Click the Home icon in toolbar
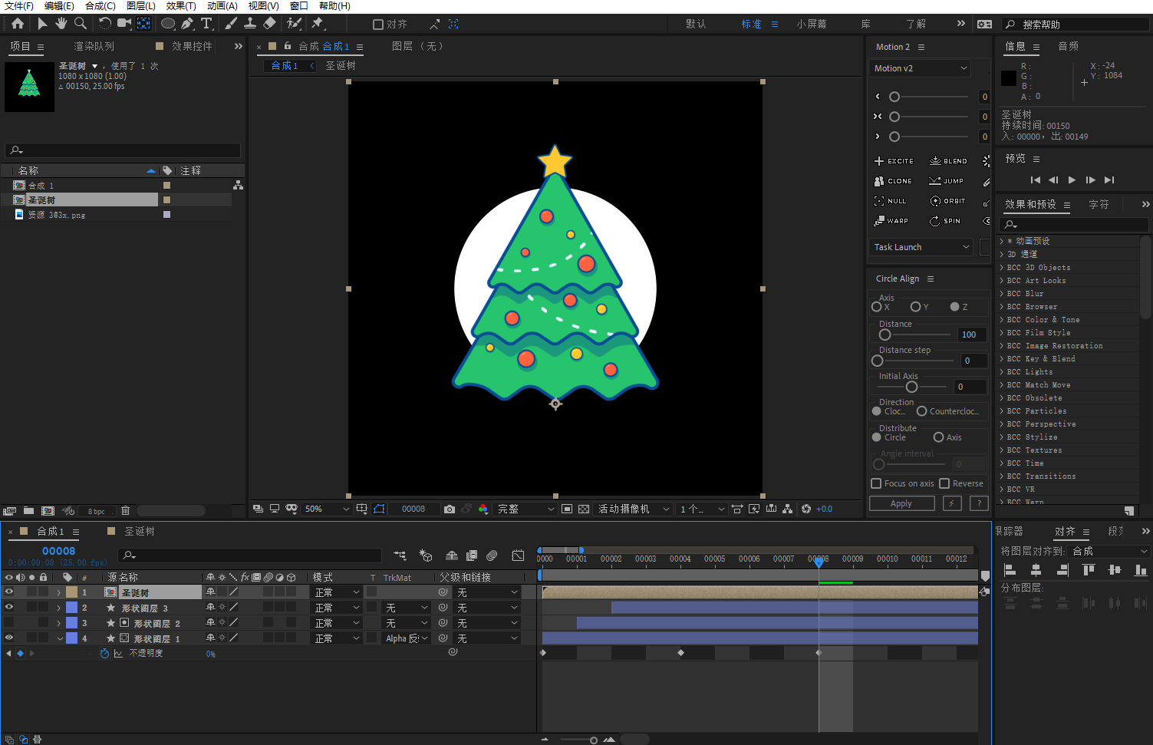 pyautogui.click(x=18, y=24)
